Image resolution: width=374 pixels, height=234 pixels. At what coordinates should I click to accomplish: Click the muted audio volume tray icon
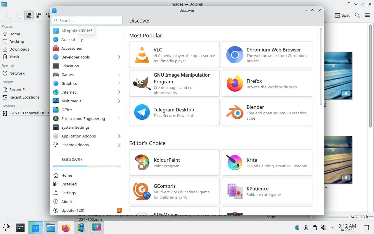tap(323, 228)
